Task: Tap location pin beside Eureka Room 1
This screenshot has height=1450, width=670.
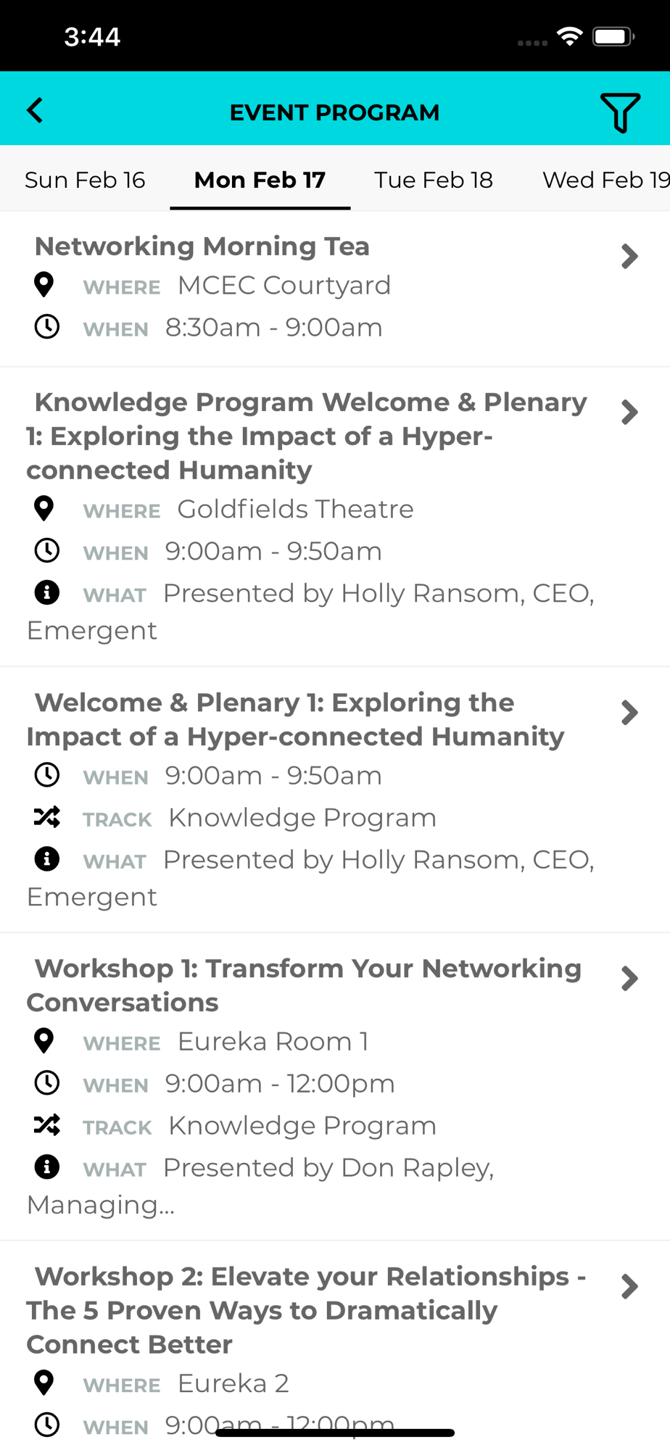Action: (44, 1041)
